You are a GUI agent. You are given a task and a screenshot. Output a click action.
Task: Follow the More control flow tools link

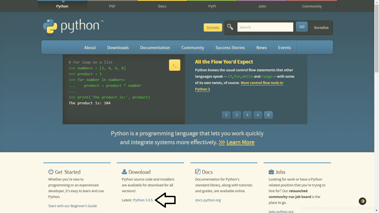(262, 83)
